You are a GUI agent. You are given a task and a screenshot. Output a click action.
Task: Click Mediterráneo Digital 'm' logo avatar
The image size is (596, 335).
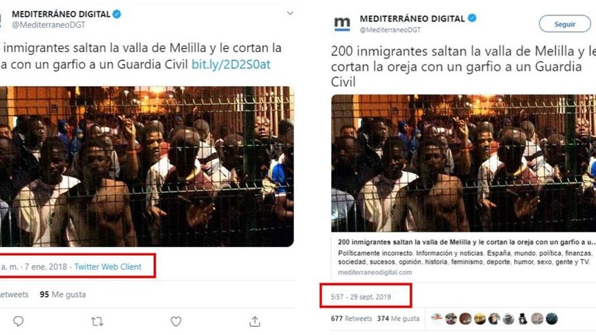(342, 24)
